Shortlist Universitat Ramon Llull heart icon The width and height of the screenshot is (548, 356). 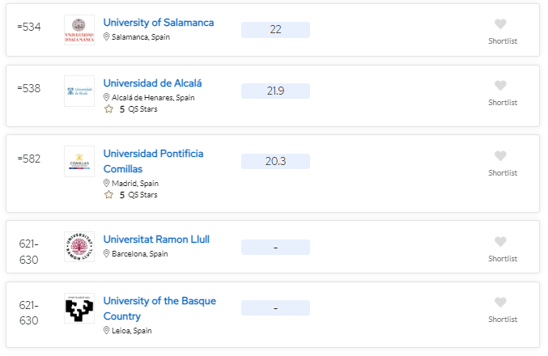[x=500, y=242]
